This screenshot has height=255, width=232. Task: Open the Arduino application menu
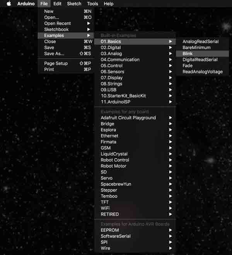26,3
